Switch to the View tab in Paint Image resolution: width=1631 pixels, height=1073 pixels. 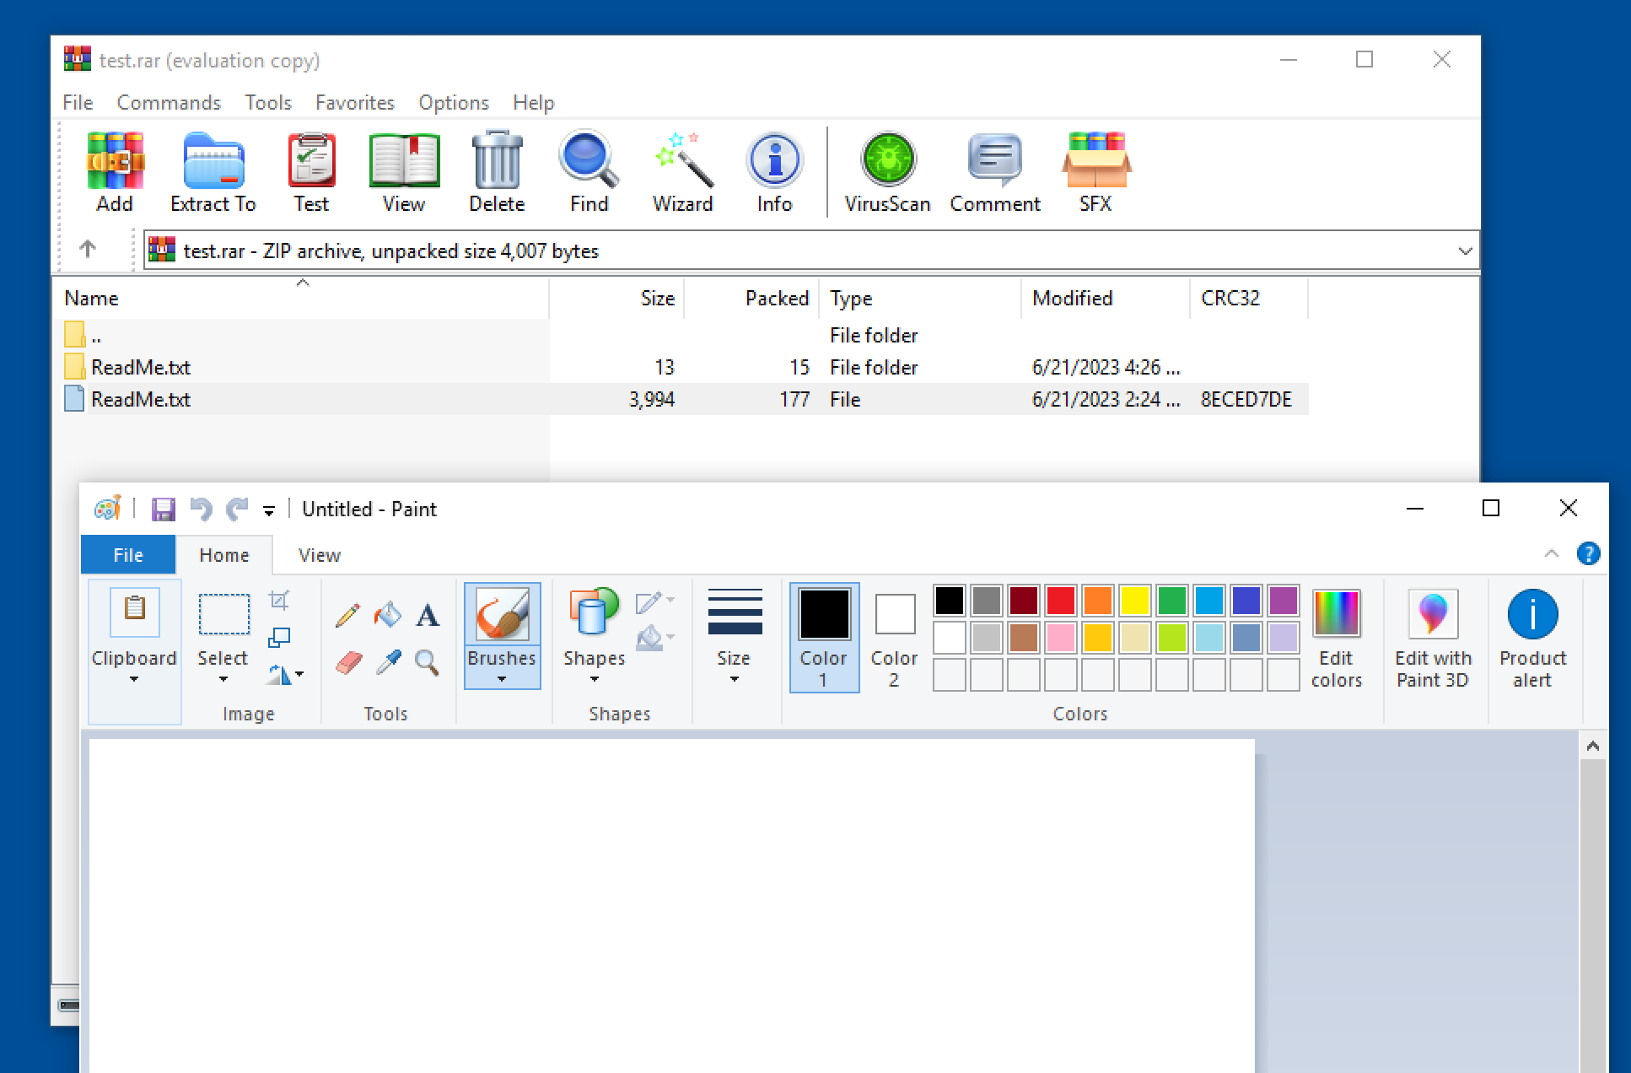[x=320, y=555]
